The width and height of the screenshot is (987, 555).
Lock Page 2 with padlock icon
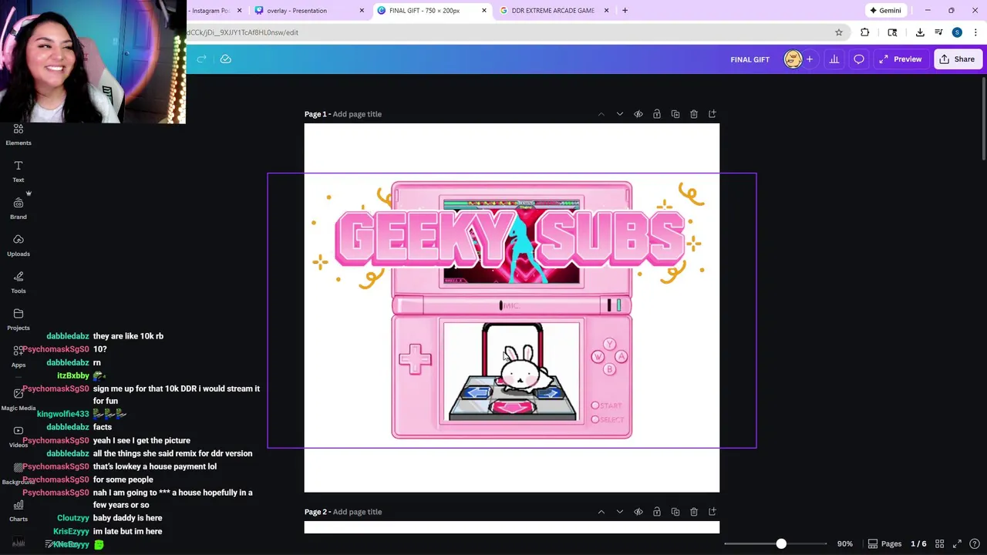click(657, 512)
